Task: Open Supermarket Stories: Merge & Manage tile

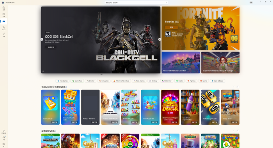Action: click(220, 63)
